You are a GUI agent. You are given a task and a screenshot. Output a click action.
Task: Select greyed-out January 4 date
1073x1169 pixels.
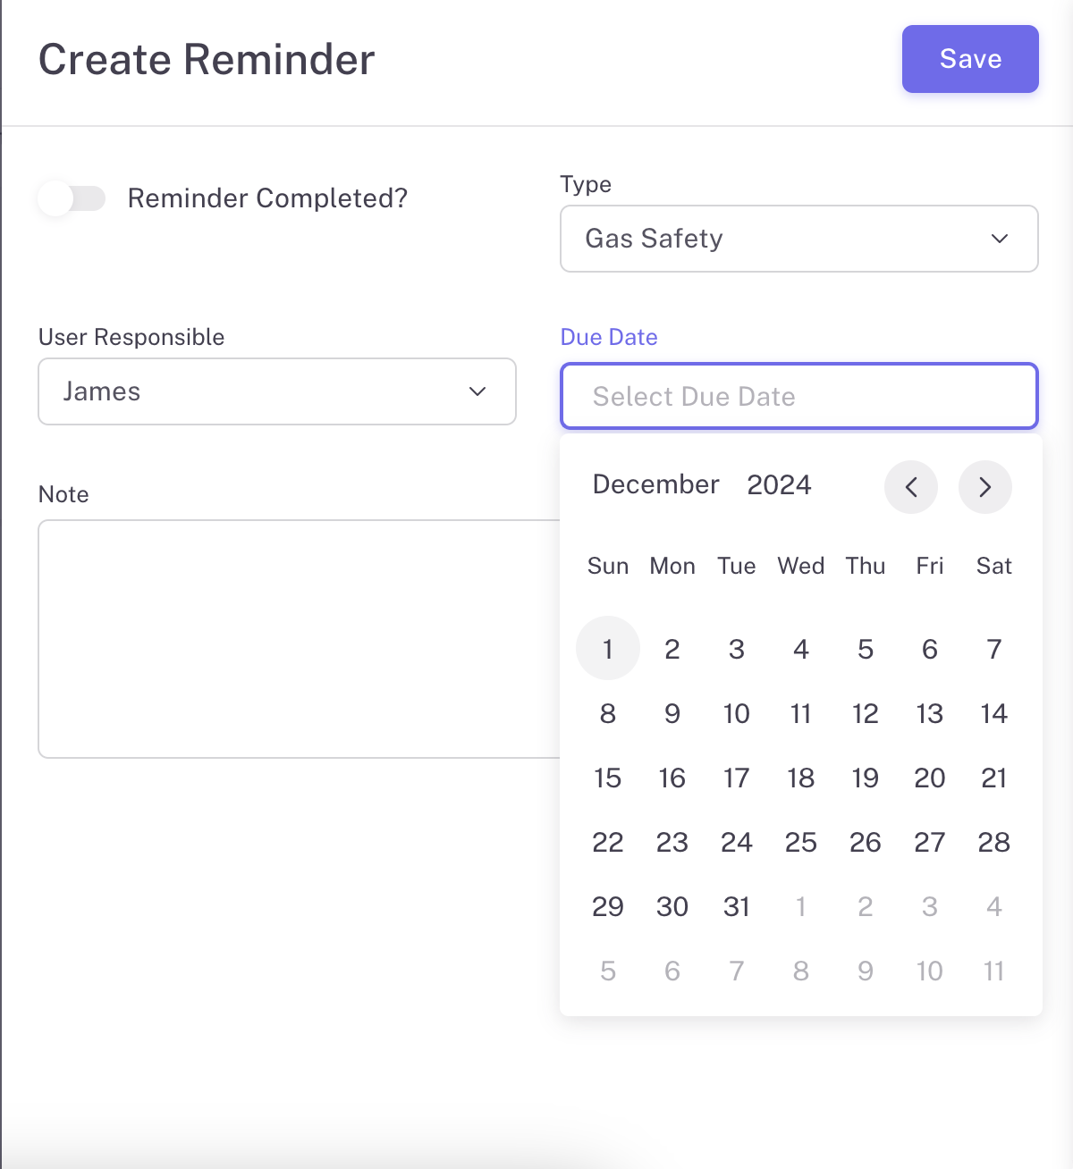click(994, 906)
